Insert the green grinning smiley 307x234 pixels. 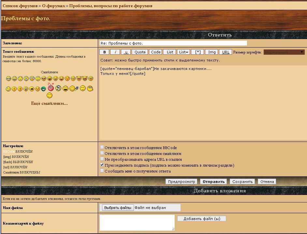click(43, 89)
